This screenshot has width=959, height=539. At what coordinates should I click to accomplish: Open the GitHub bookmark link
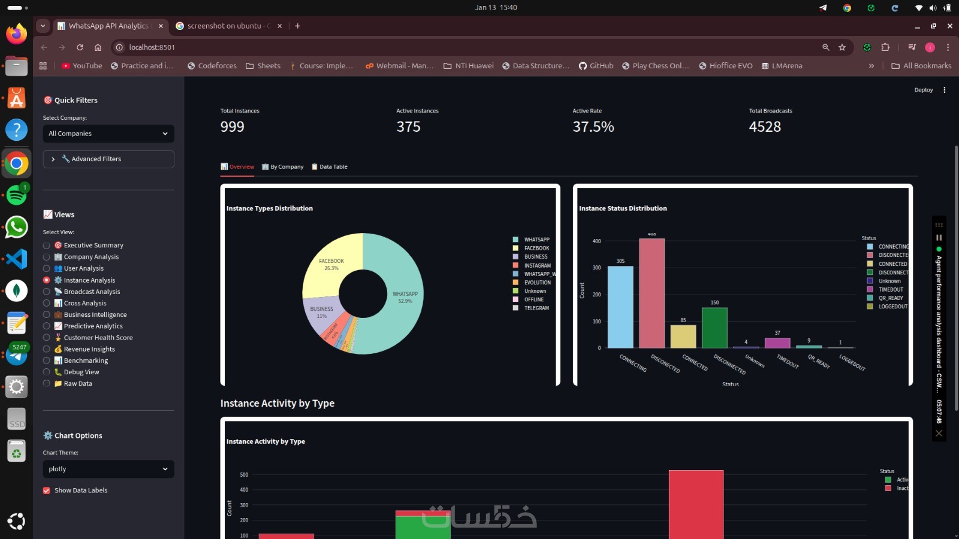[596, 66]
